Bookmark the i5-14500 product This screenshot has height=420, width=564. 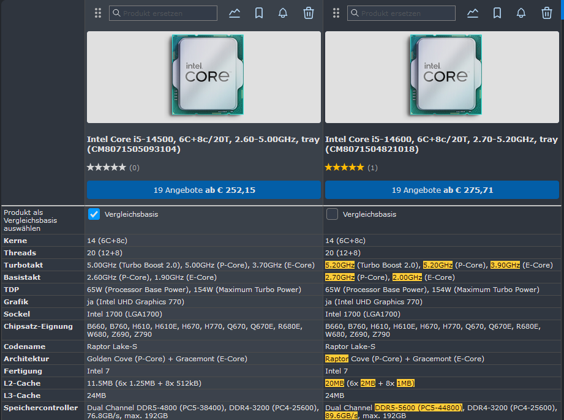click(x=259, y=13)
